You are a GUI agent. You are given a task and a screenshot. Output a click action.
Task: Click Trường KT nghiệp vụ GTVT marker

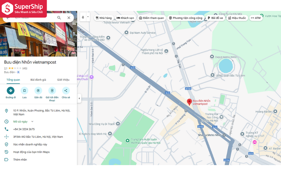click(242, 134)
